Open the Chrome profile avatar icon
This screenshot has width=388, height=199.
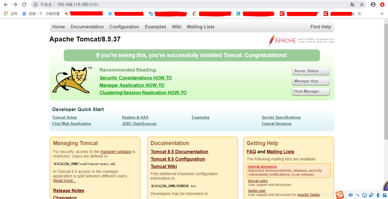point(373,5)
